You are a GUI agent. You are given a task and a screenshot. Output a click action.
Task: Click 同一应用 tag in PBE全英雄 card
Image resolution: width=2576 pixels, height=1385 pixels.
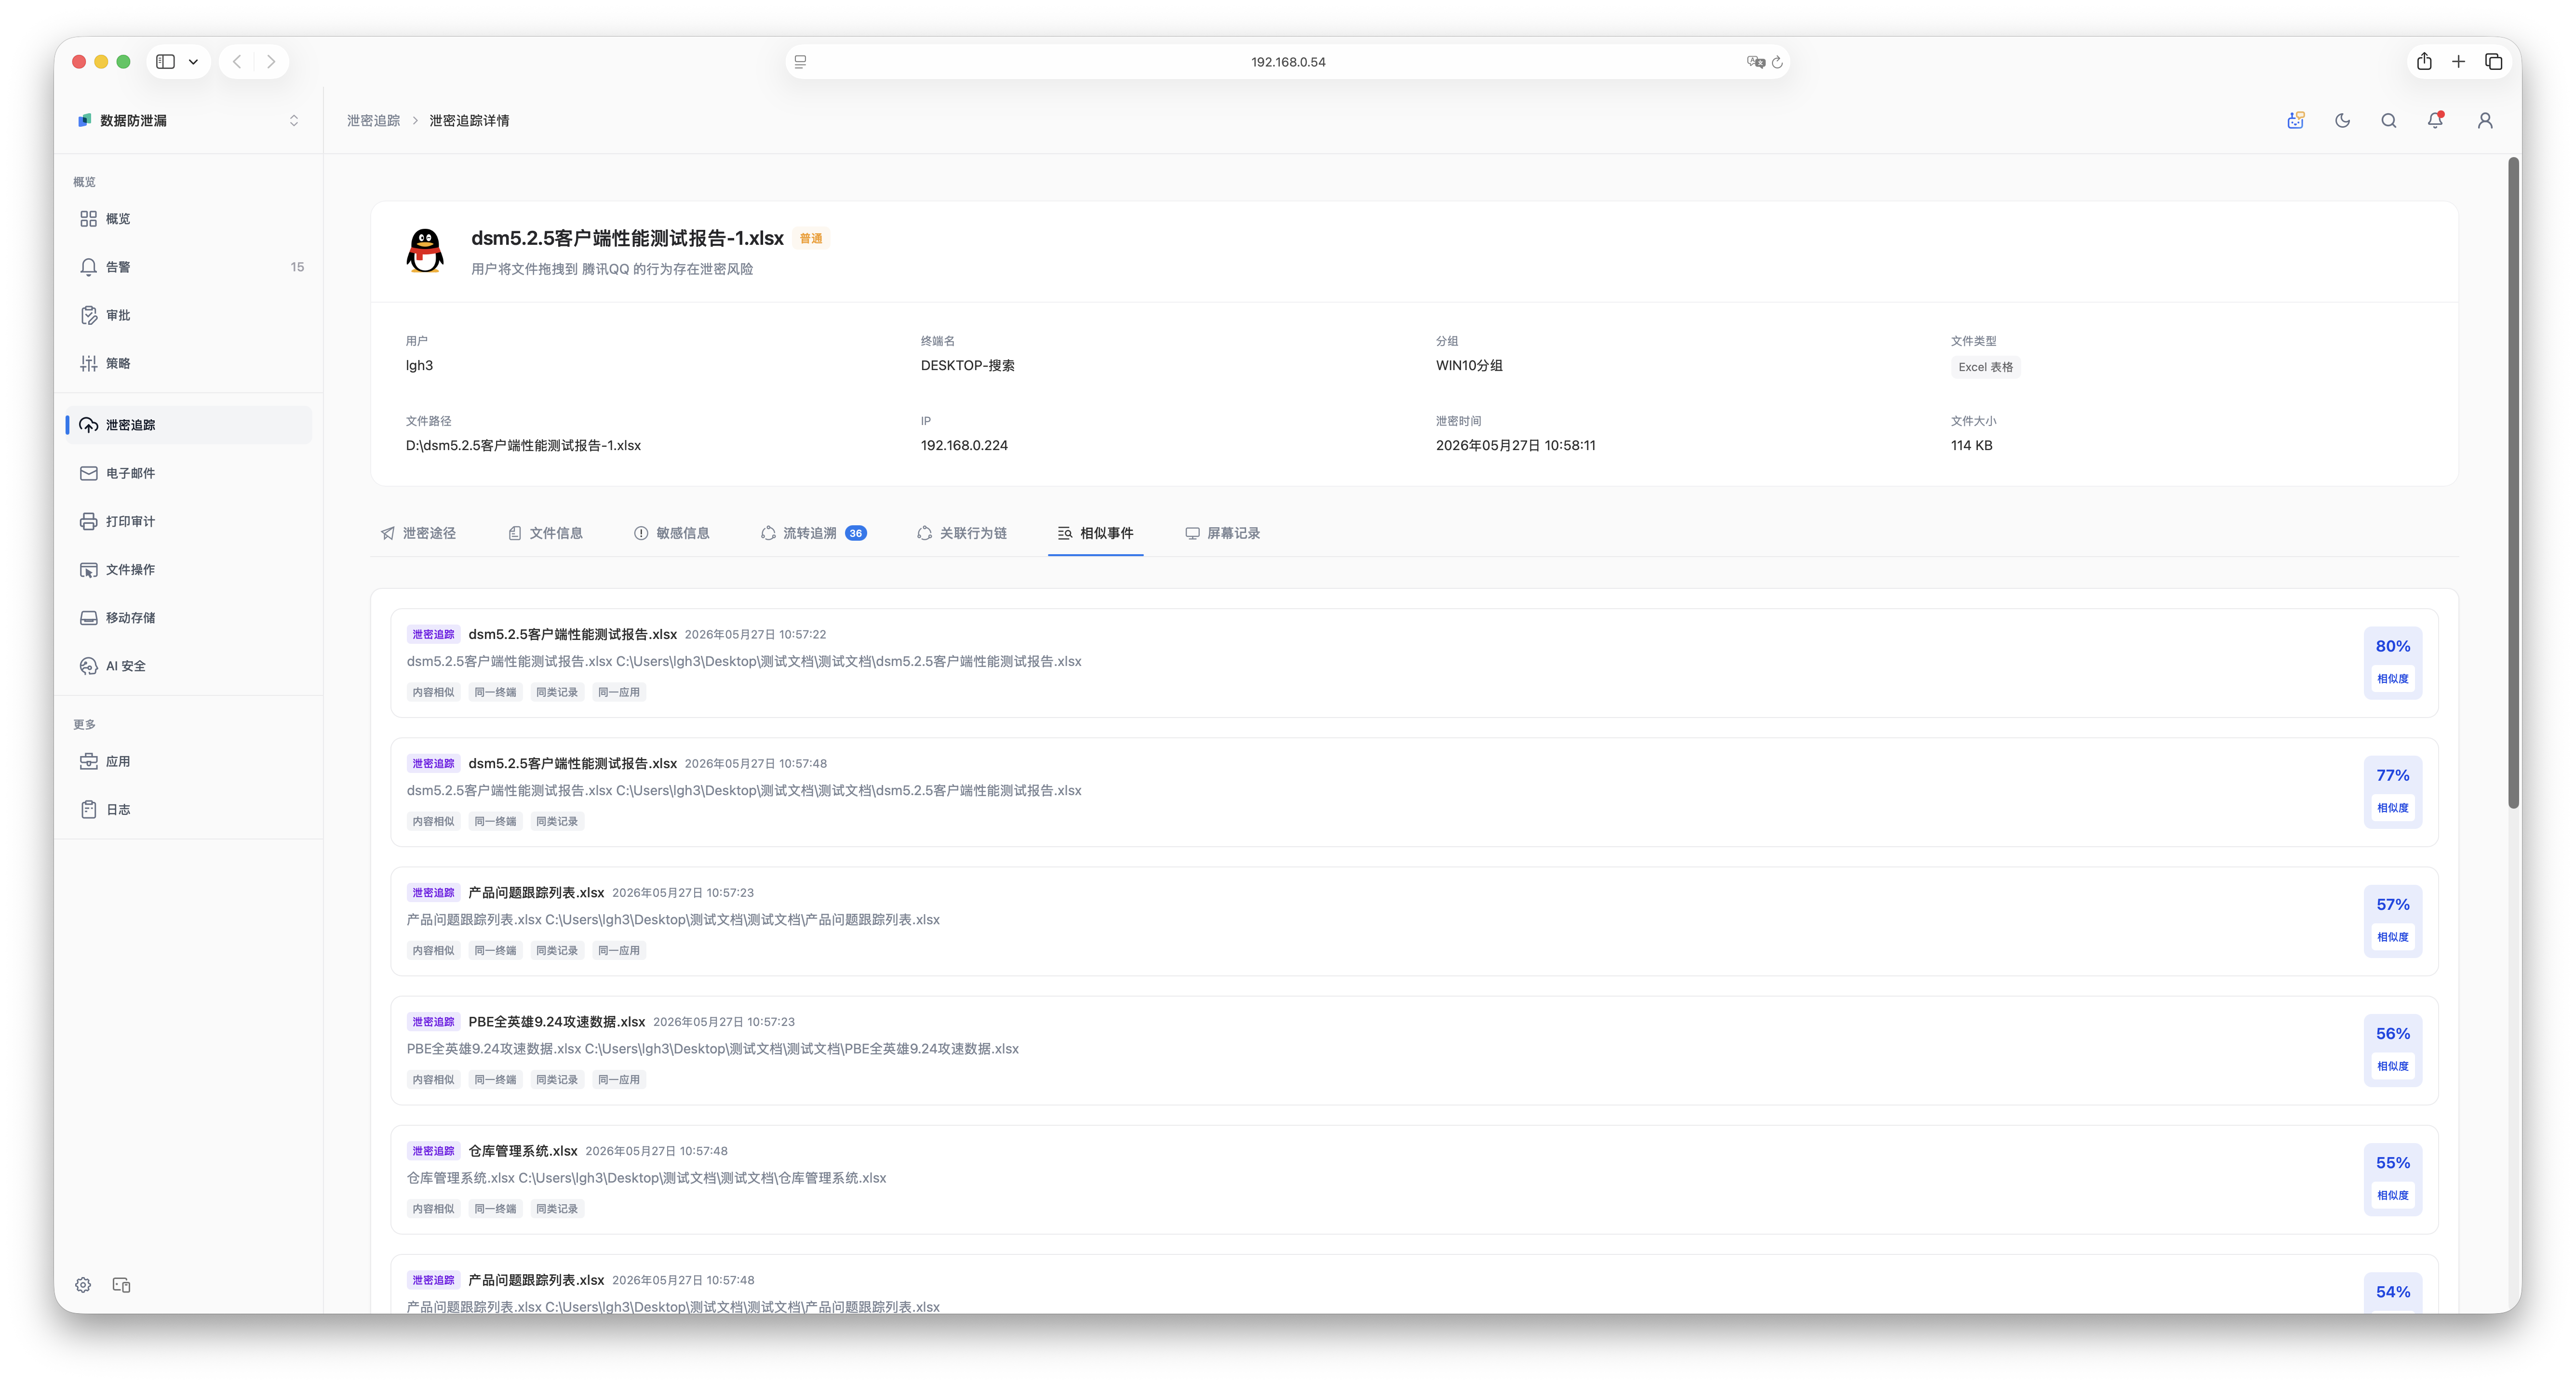pos(618,1080)
